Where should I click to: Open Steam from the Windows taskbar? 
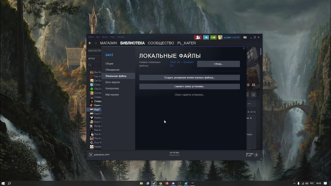154,183
